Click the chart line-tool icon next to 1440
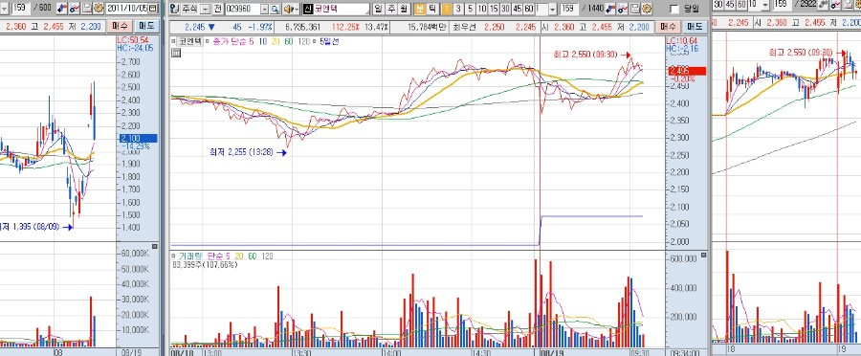 pos(623,10)
